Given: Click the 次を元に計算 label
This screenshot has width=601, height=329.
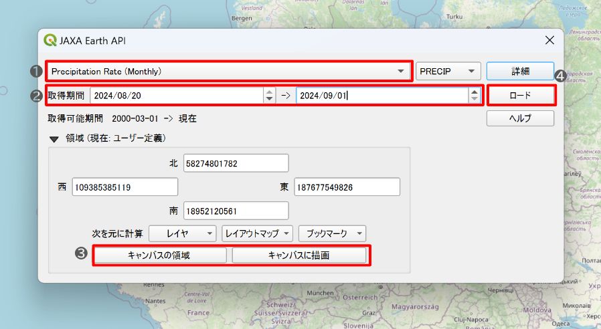Looking at the screenshot, I should [117, 233].
